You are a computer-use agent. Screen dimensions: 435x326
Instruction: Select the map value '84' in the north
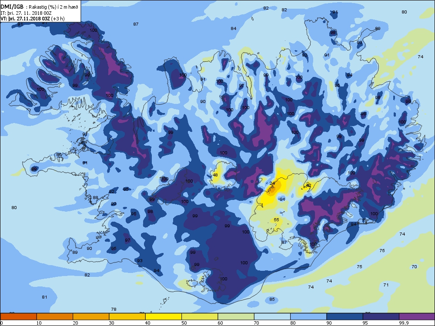pyautogui.click(x=234, y=28)
